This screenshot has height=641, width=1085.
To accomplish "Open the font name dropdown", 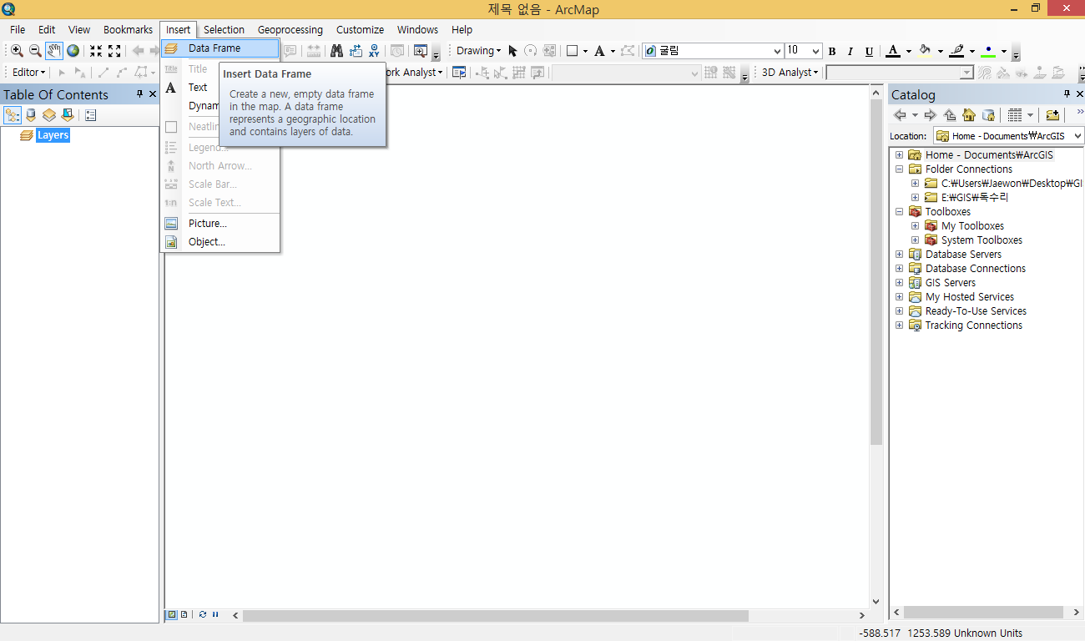I will (x=777, y=51).
